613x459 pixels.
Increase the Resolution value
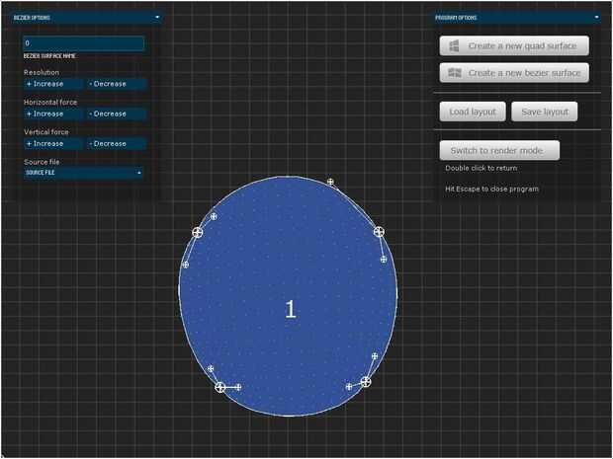click(53, 84)
